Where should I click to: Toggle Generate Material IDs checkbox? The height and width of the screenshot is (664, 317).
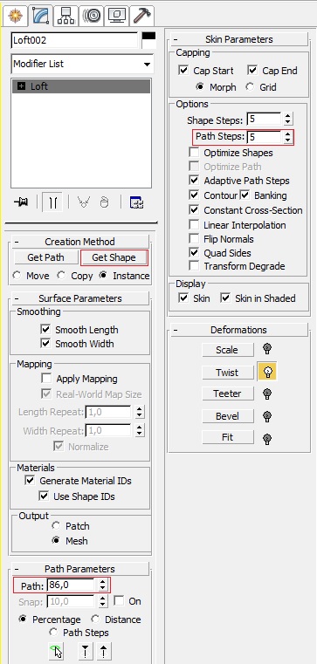click(30, 480)
